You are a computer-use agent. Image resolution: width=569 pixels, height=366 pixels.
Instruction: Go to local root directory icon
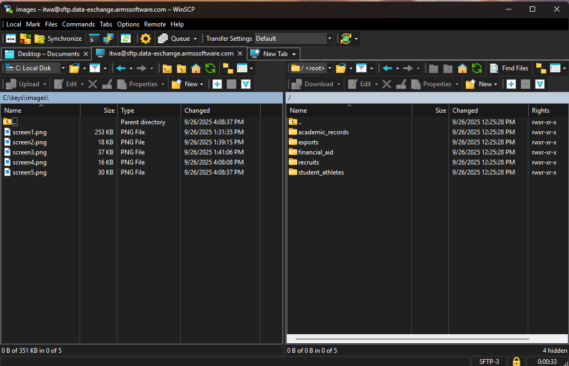[181, 68]
